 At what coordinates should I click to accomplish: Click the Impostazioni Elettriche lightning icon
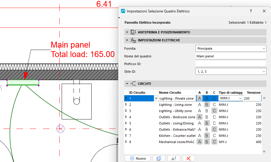(133, 40)
